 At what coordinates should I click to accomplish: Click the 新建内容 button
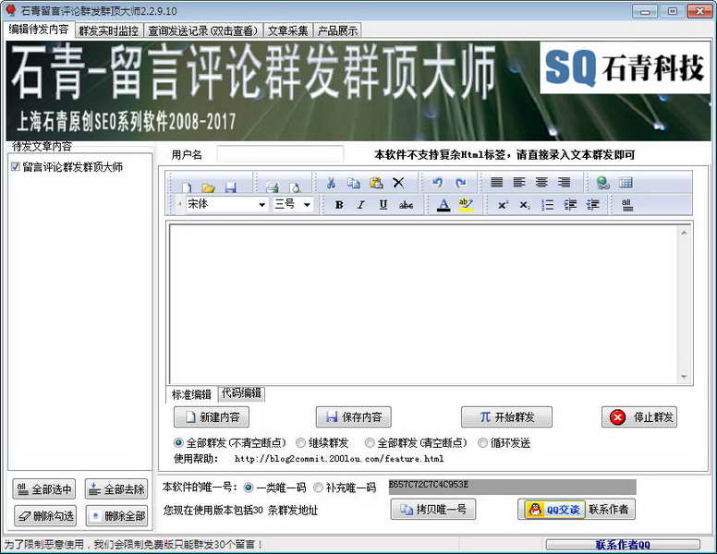click(x=212, y=416)
